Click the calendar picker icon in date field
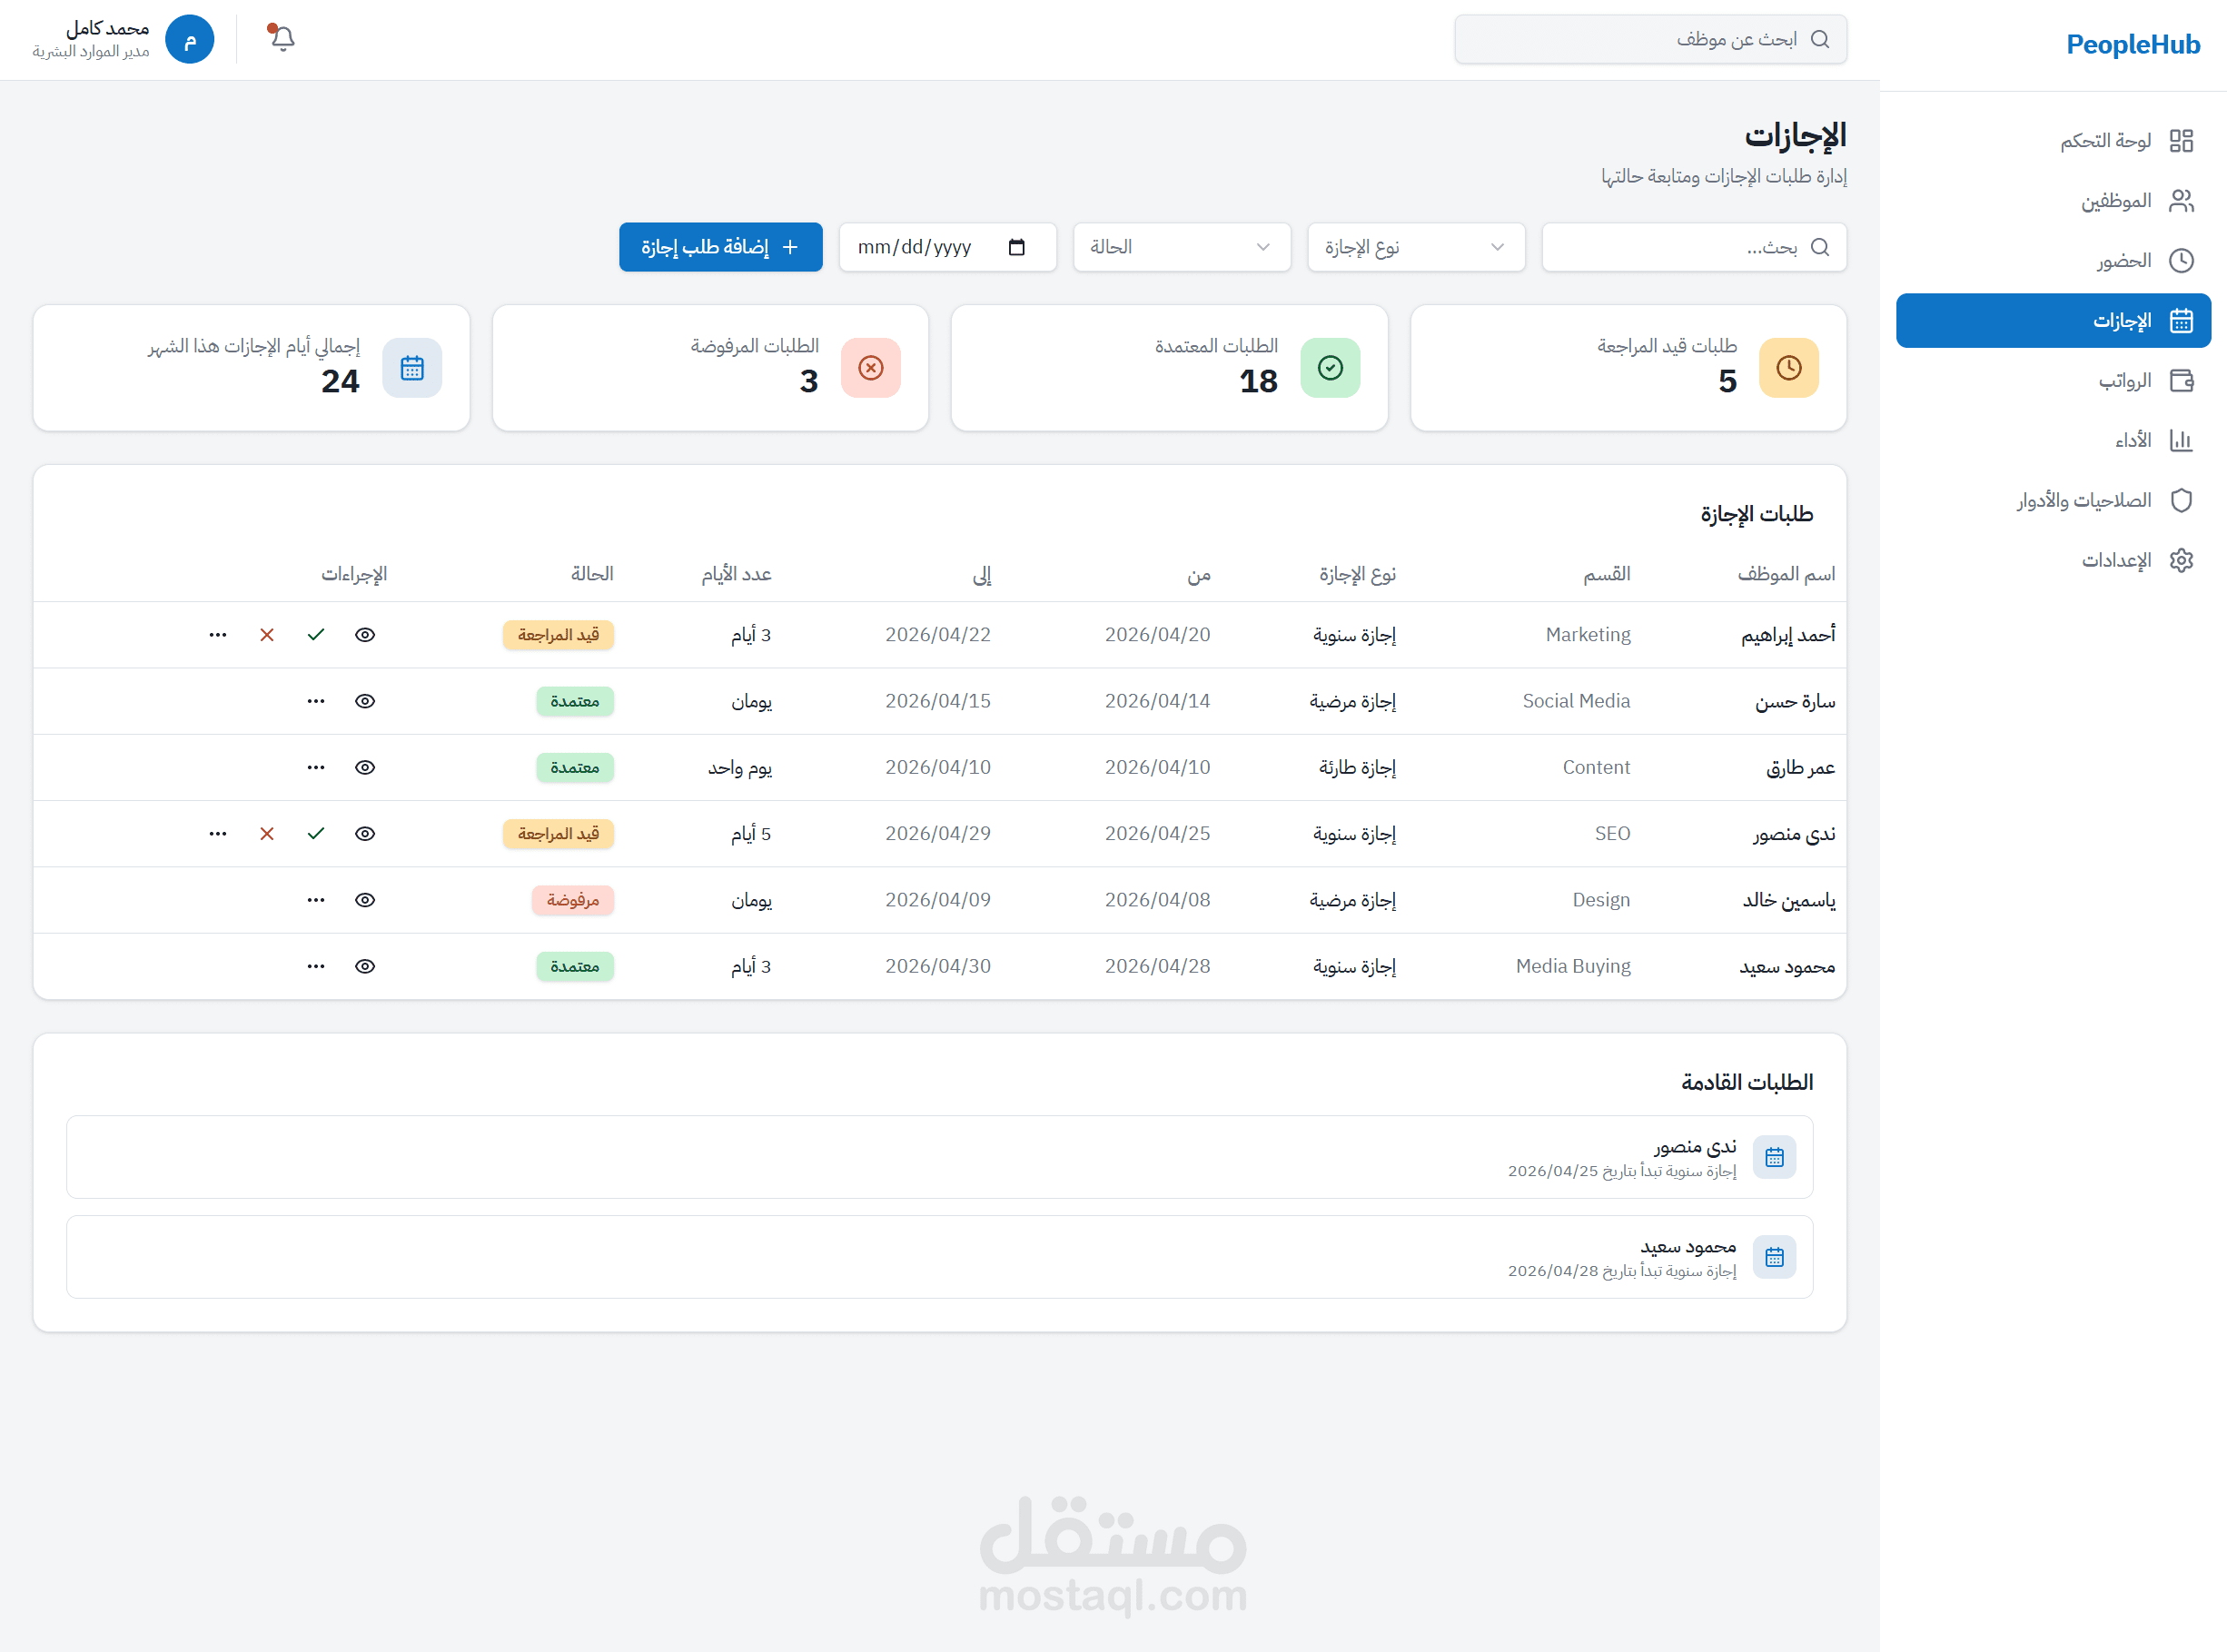 click(1017, 247)
